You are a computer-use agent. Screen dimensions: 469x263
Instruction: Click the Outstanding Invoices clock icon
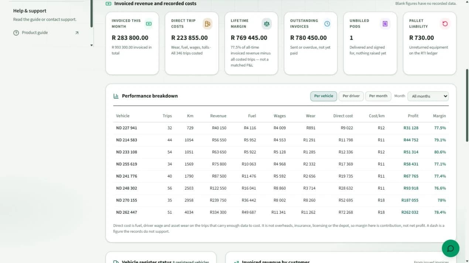pyautogui.click(x=327, y=24)
